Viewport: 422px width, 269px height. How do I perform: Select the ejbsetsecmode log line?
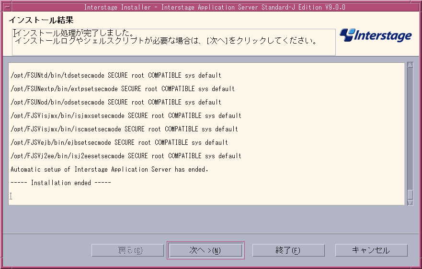click(119, 142)
